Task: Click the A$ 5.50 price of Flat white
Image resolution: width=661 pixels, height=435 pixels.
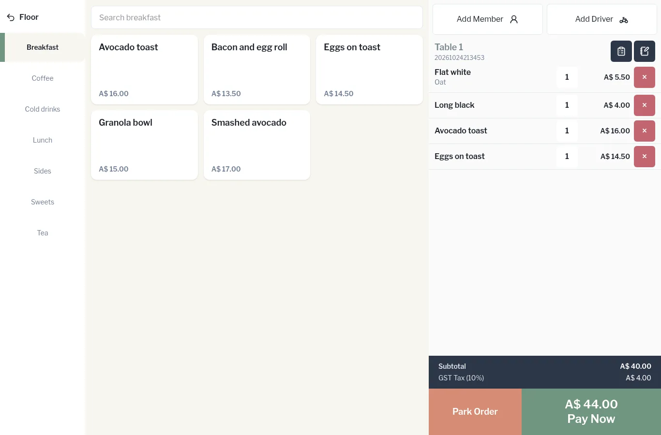Action: pyautogui.click(x=617, y=77)
